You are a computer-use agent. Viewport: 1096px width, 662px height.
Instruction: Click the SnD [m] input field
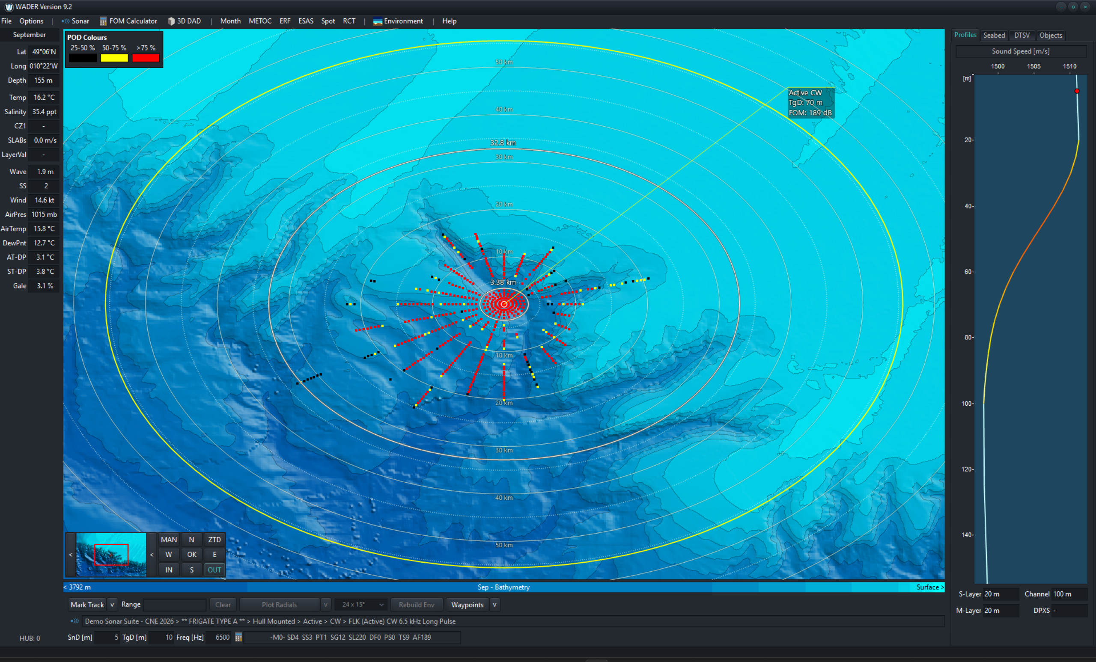(107, 637)
